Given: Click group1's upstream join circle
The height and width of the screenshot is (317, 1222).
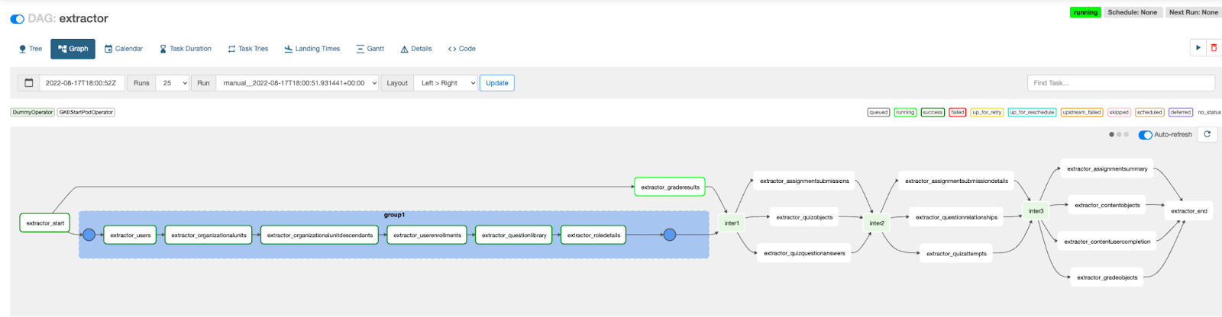Looking at the screenshot, I should 89,235.
